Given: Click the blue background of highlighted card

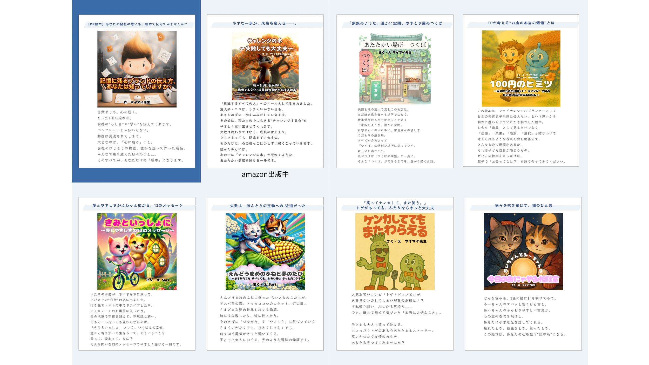Looking at the screenshot, I should pos(136,175).
